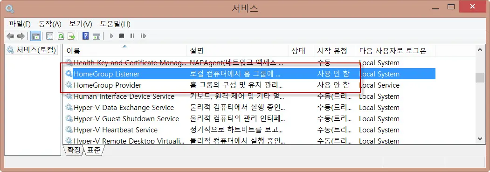
Task: Click the scrollbar up arrow
Action: pyautogui.click(x=480, y=50)
